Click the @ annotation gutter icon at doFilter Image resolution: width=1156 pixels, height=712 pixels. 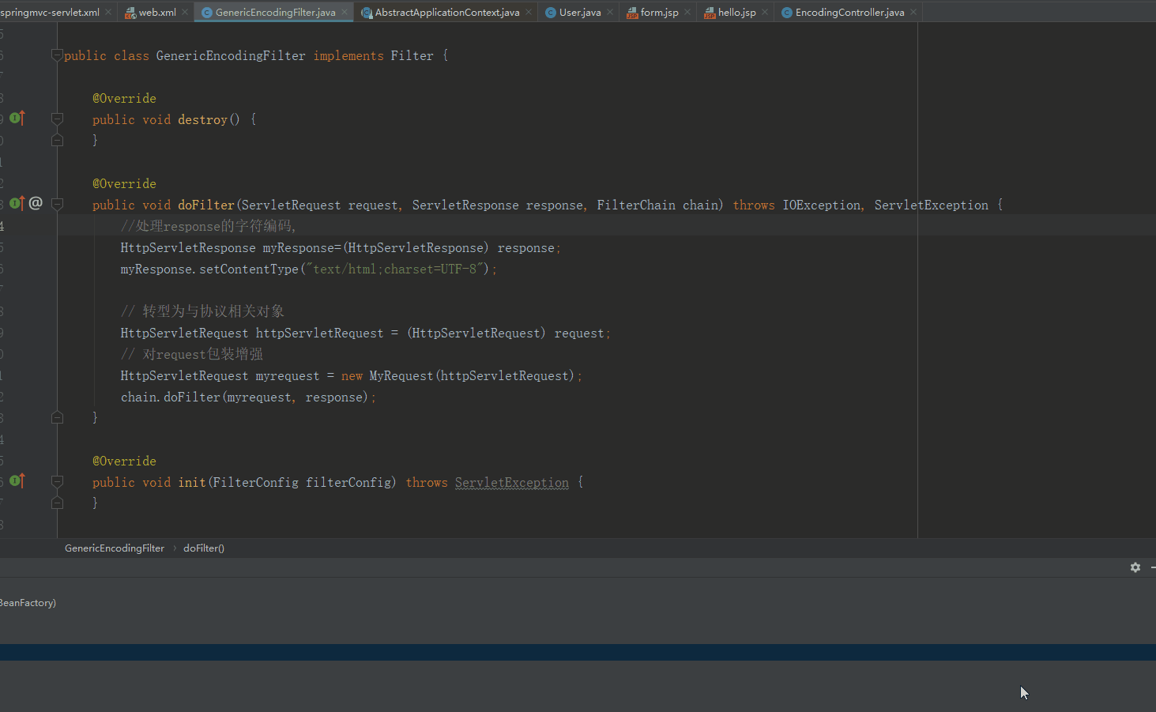pos(36,204)
